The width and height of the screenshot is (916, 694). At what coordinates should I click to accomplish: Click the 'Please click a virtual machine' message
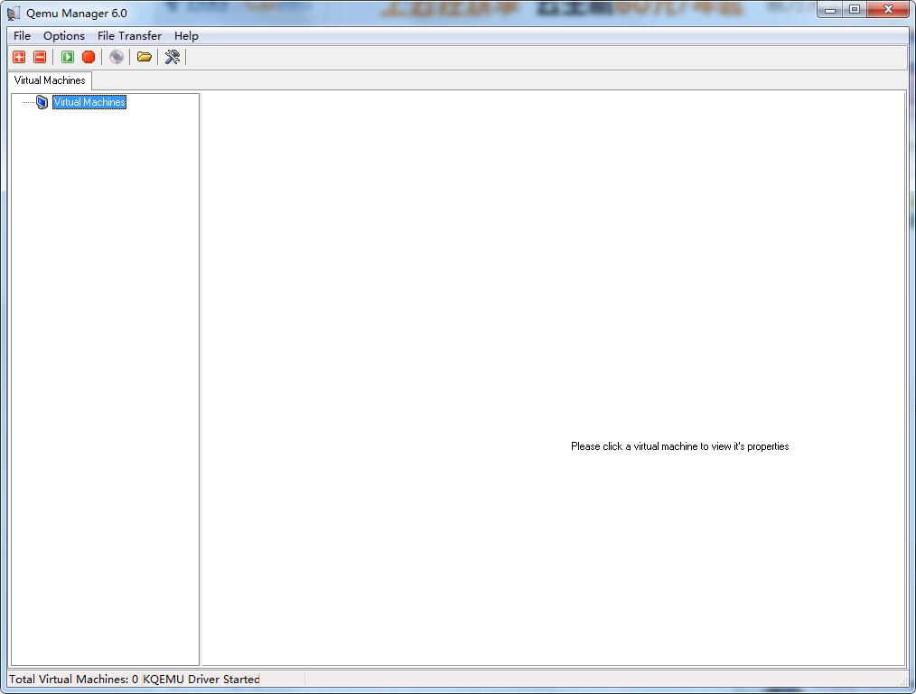pyautogui.click(x=680, y=446)
